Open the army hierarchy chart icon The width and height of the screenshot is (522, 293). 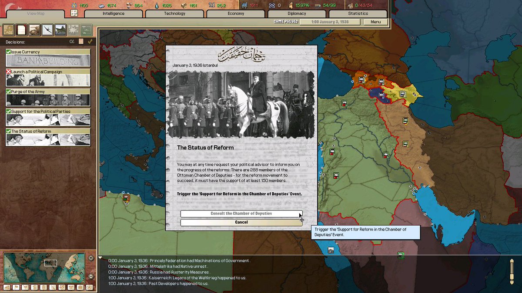coord(87,30)
